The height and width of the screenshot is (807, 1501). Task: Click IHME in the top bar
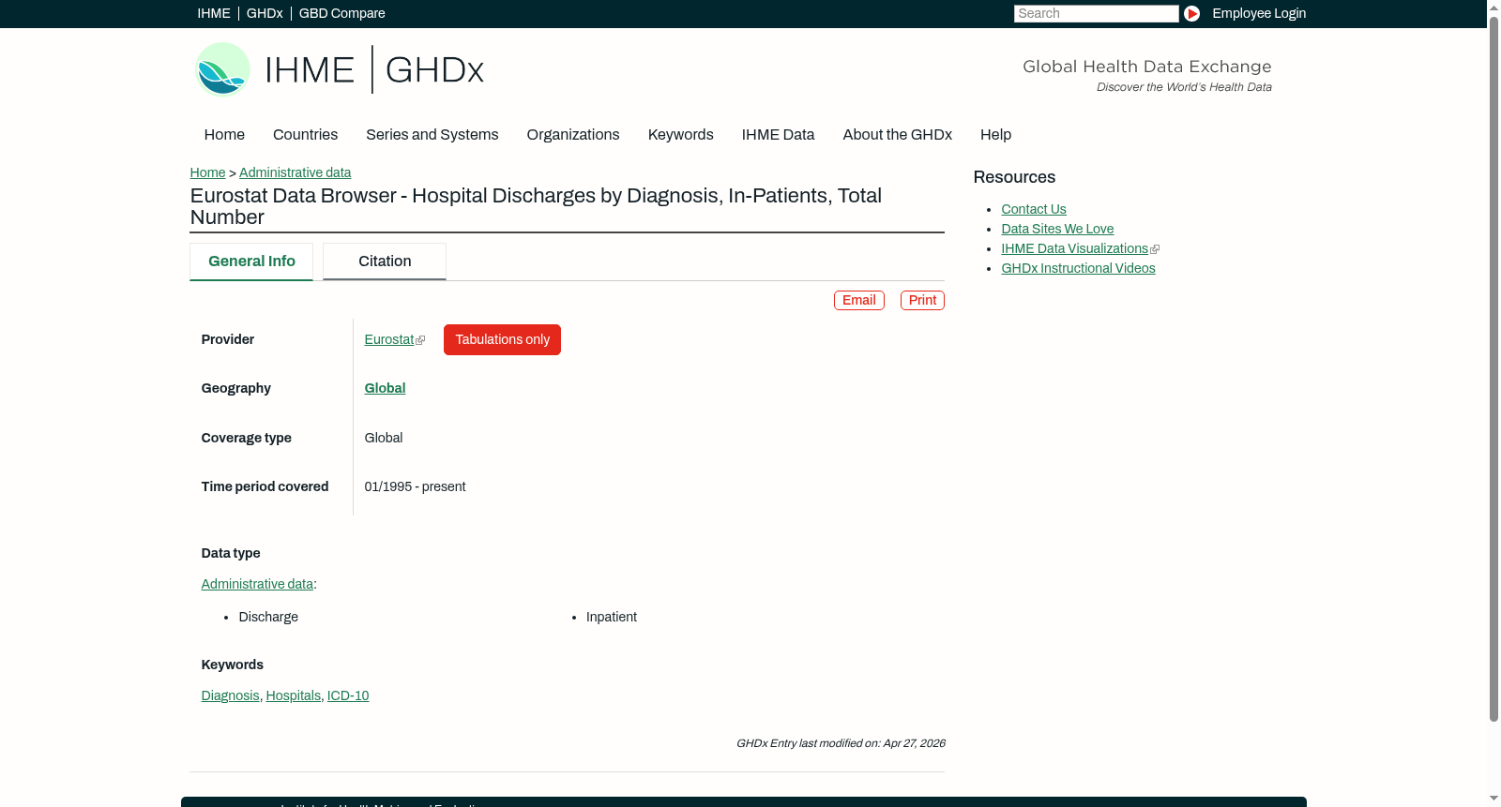[214, 13]
